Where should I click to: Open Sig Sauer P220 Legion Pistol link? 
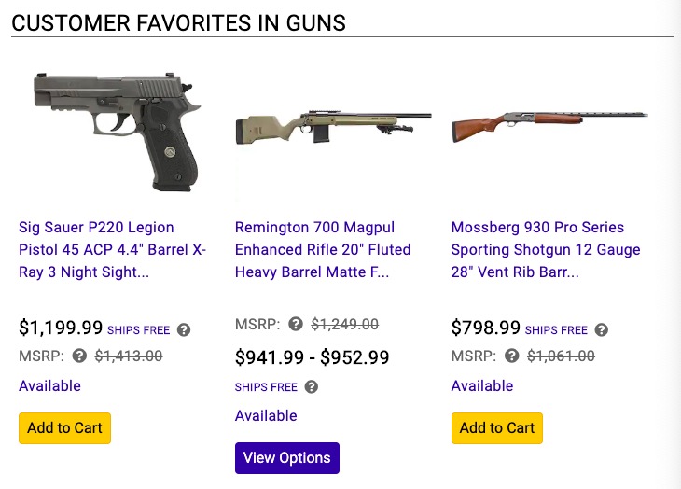pyautogui.click(x=112, y=249)
